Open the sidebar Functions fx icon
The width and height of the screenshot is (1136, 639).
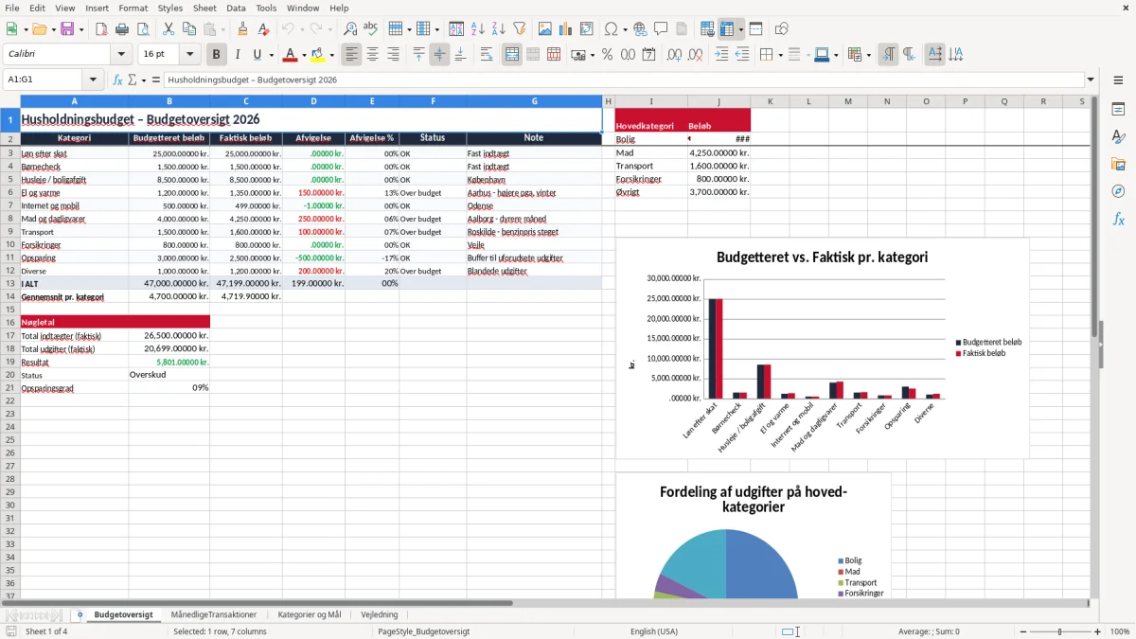1118,219
